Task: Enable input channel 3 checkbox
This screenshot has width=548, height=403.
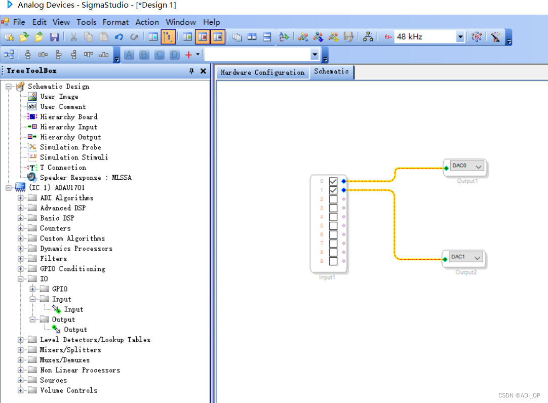Action: 333,208
